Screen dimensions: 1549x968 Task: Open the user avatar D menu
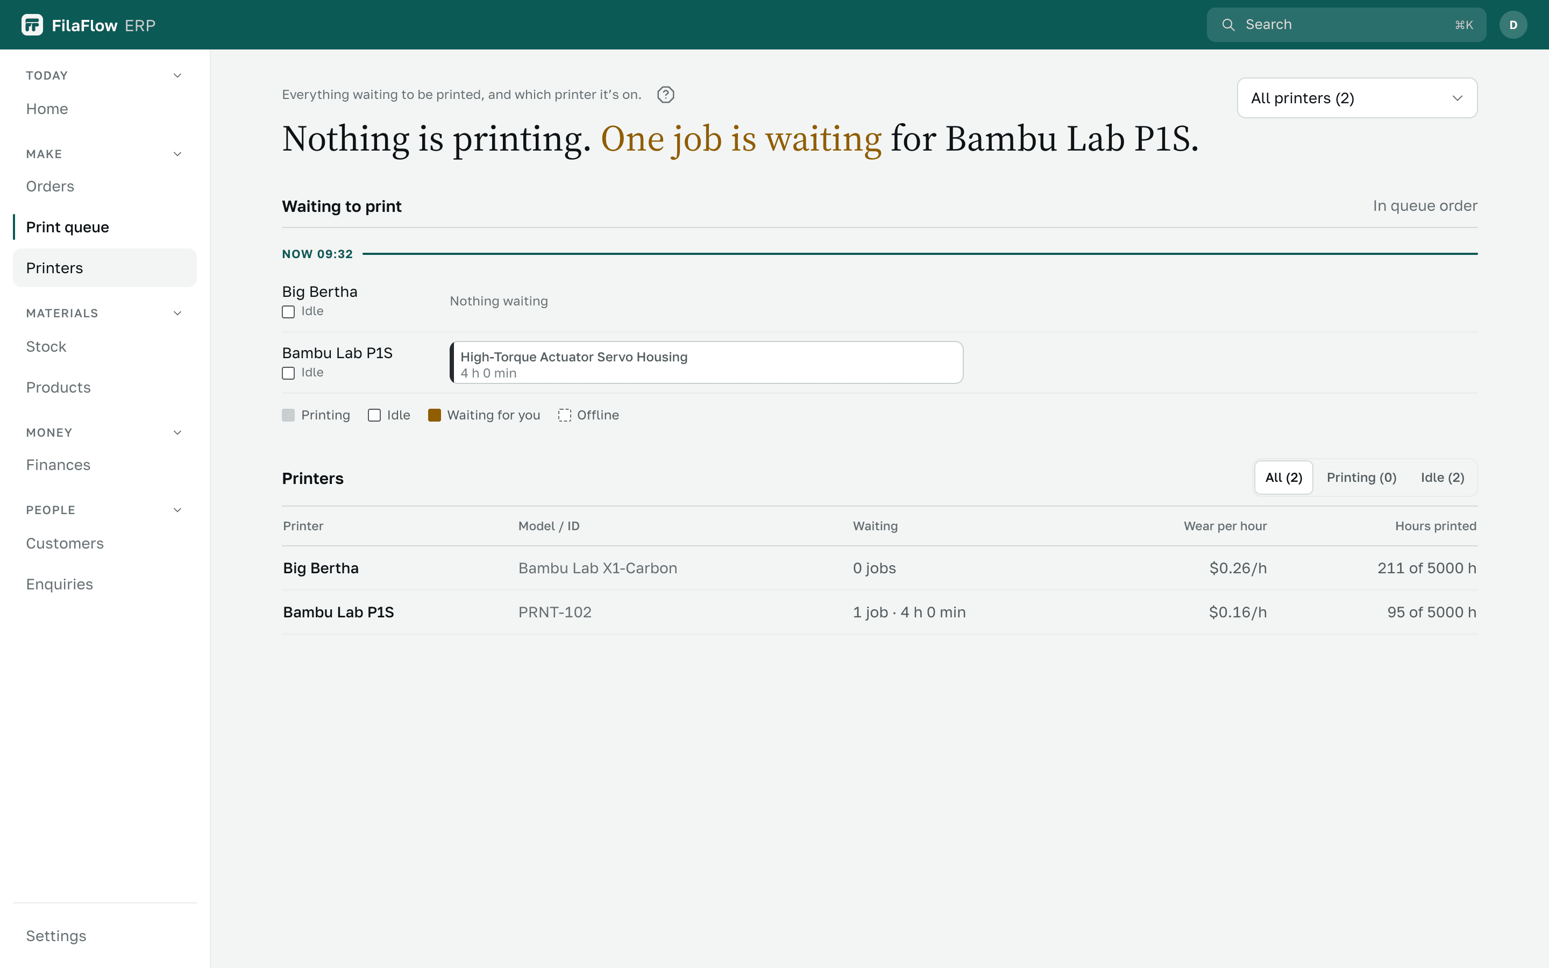[1513, 25]
